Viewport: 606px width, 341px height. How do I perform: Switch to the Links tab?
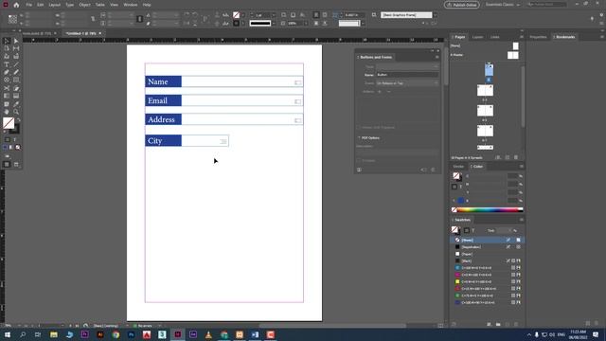tap(495, 37)
